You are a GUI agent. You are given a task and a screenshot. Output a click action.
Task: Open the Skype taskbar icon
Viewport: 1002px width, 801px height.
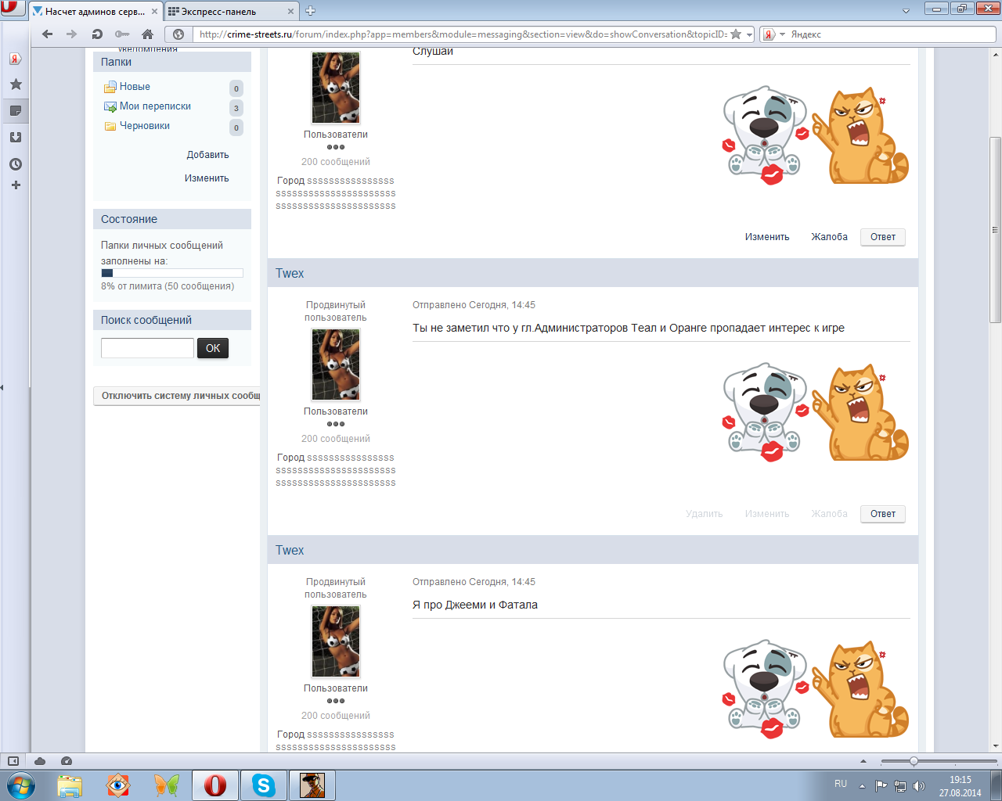click(264, 785)
